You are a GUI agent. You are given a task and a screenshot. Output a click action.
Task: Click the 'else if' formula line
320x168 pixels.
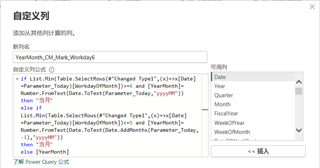pyautogui.click(x=31, y=108)
